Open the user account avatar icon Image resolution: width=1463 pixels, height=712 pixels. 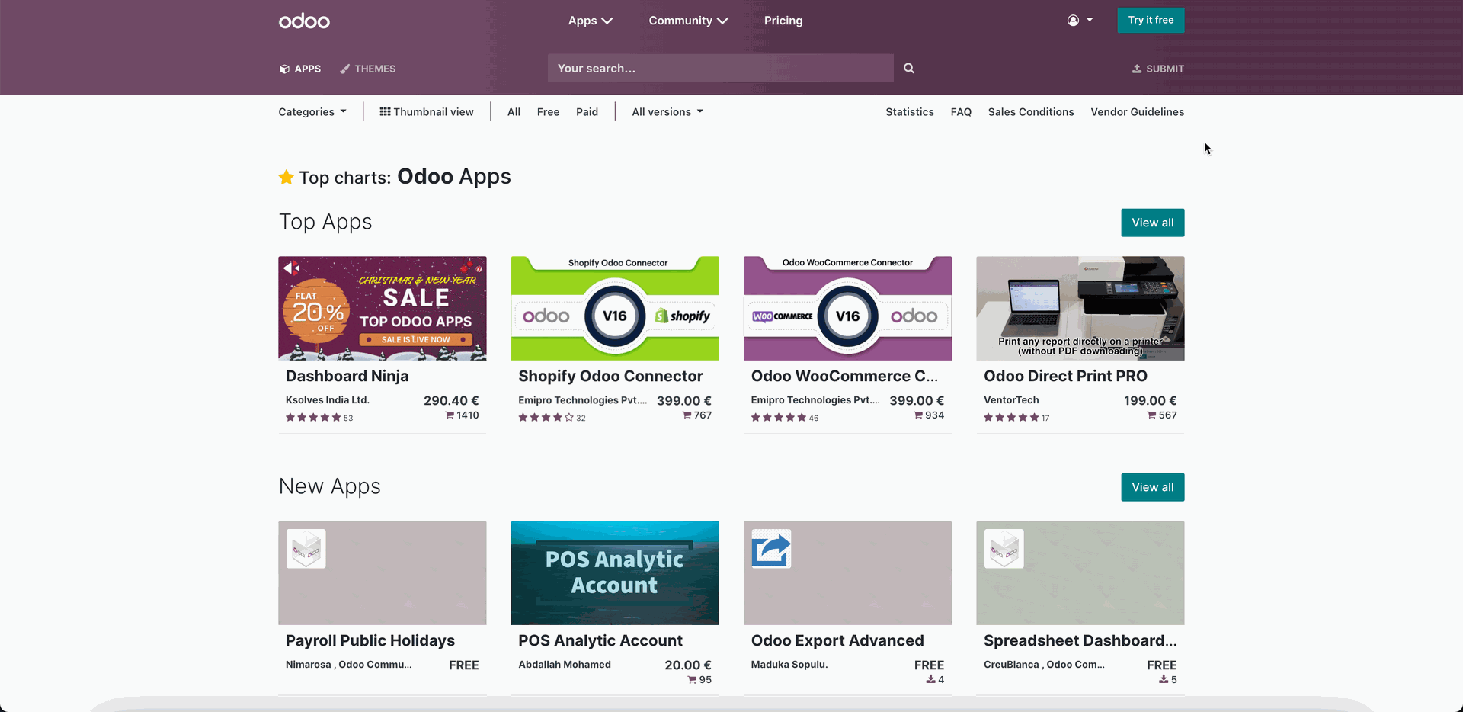click(x=1072, y=20)
